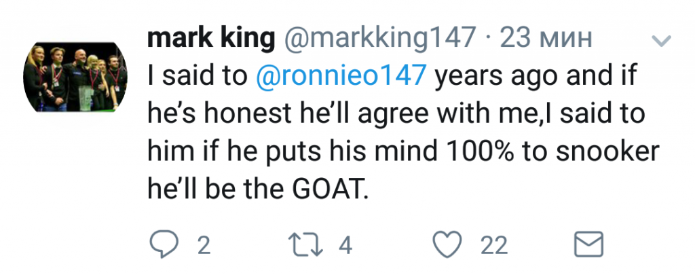Click the phrase "puts his mind"
Screen dimensions: 695x275
pyautogui.click(x=352, y=152)
